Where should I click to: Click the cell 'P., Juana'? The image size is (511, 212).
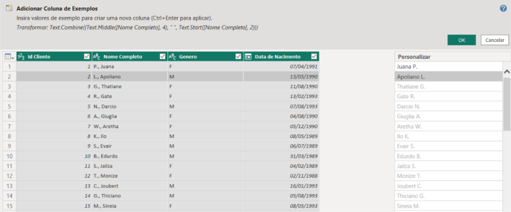pyautogui.click(x=130, y=66)
